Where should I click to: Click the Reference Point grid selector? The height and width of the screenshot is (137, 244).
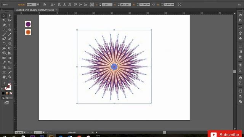point(92,5)
